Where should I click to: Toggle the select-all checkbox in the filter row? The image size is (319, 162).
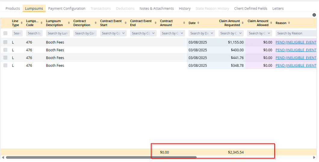(x=5, y=33)
